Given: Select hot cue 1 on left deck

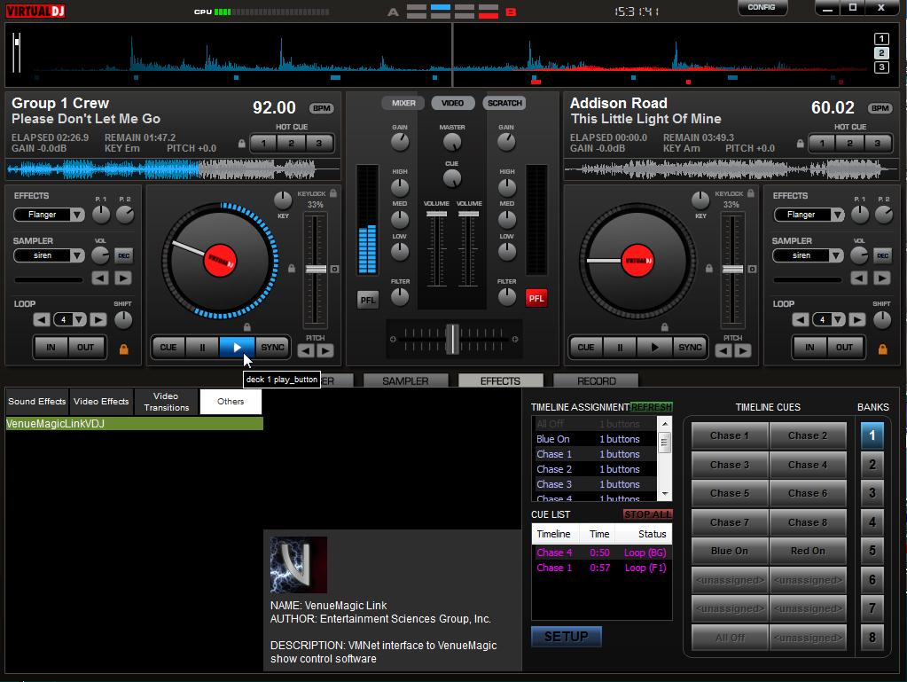Looking at the screenshot, I should pos(264,143).
